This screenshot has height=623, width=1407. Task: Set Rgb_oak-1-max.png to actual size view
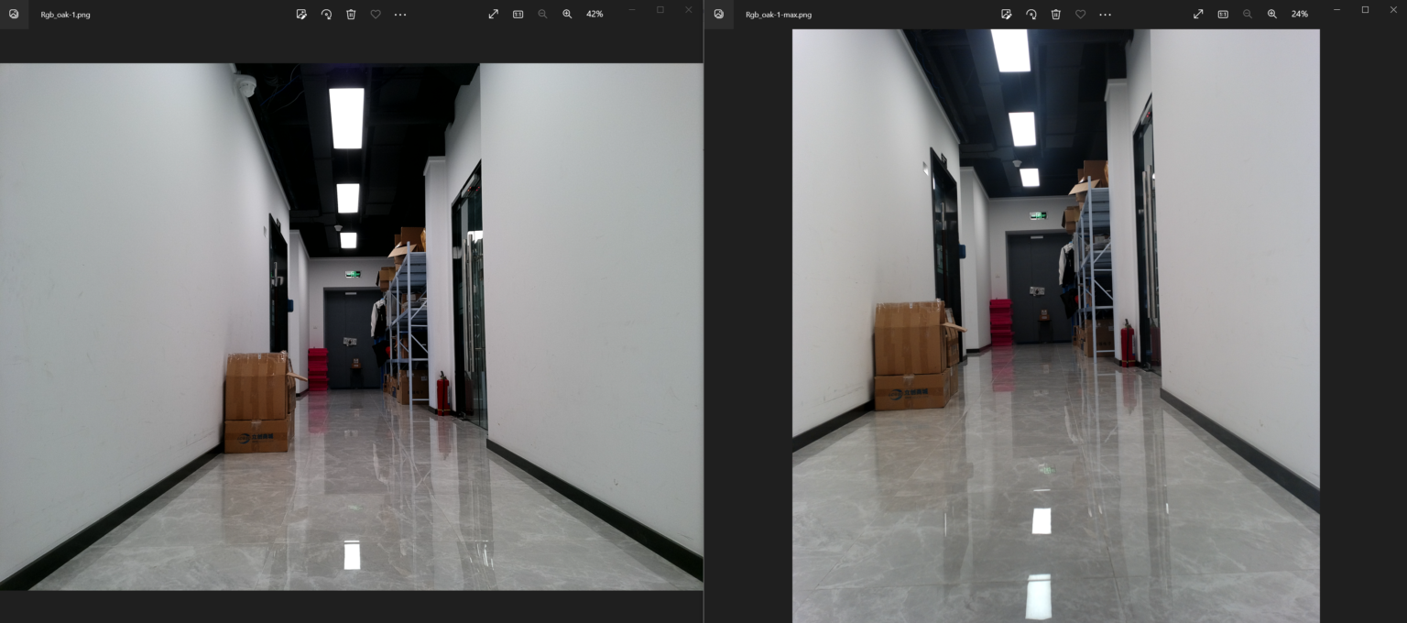click(1223, 15)
